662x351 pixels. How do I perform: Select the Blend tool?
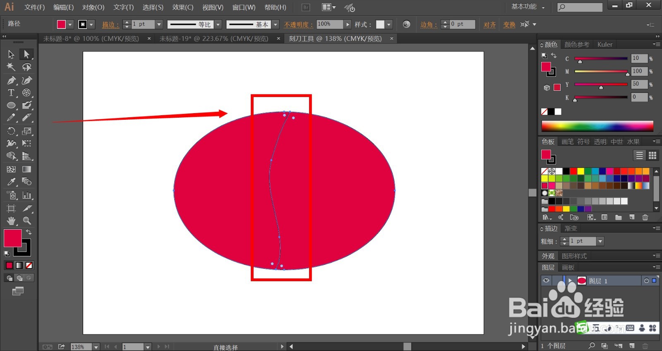coord(27,182)
